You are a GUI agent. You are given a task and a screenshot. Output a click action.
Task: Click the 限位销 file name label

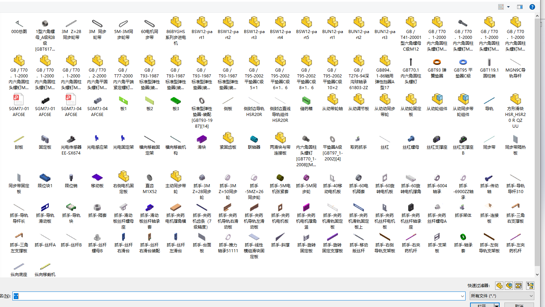point(71,186)
